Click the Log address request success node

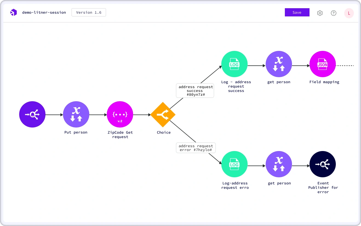(234, 64)
